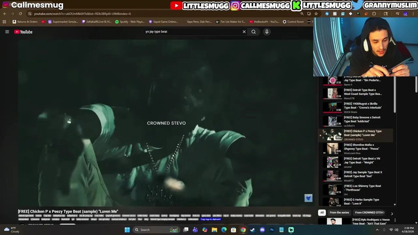Open 'Tier List Maker for E...' bookmark
The image size is (418, 235).
tap(231, 22)
